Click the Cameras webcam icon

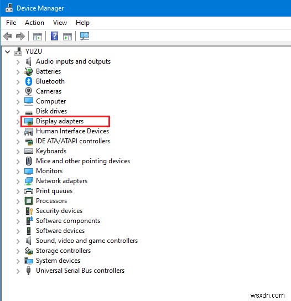[29, 91]
